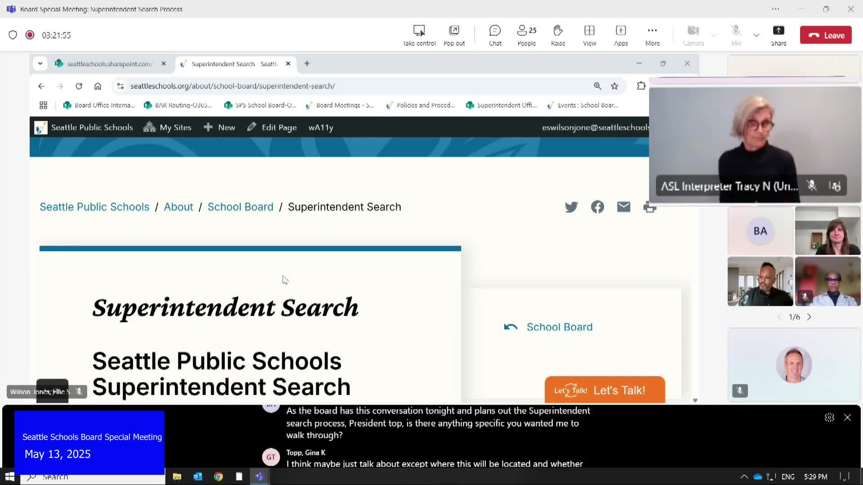Bookmark this page with star icon
This screenshot has width=863, height=485.
(614, 86)
